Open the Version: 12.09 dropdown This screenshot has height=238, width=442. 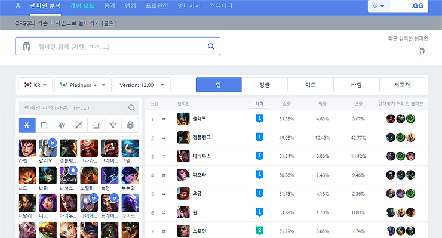pos(142,85)
